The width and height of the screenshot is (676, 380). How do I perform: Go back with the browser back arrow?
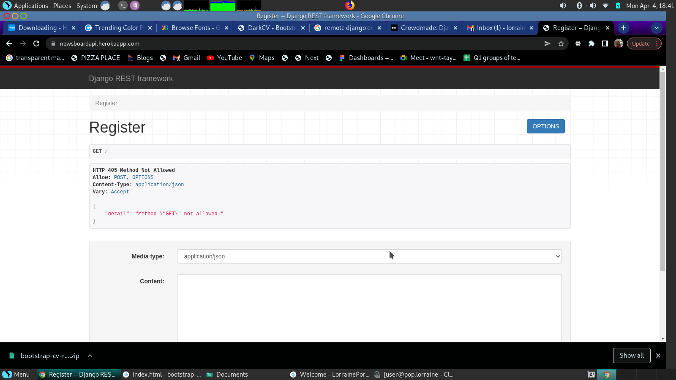9,43
